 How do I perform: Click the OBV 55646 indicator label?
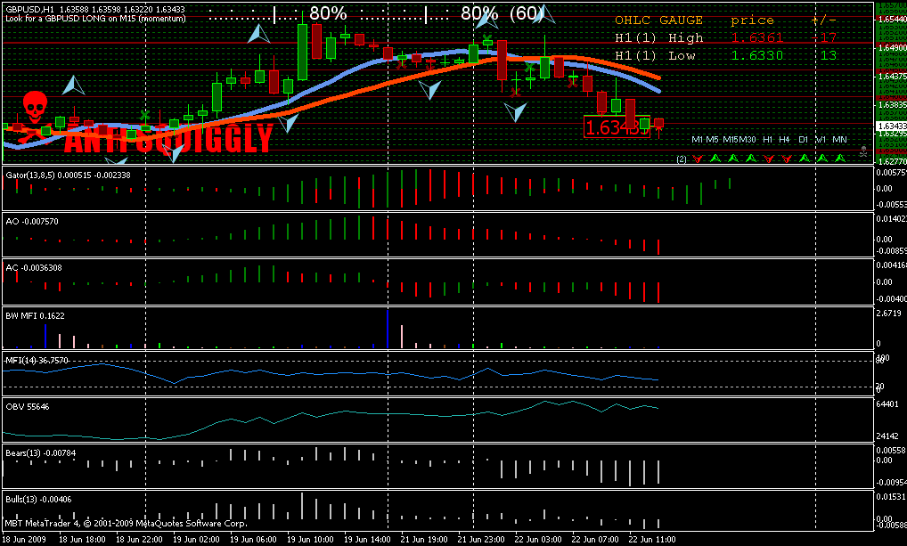point(28,407)
